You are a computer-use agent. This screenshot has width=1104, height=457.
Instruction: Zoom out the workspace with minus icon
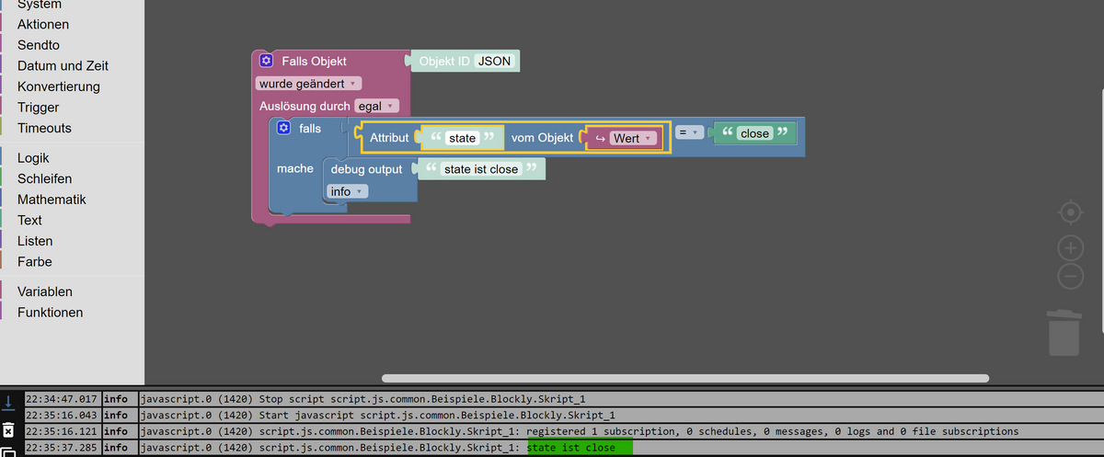1071,275
